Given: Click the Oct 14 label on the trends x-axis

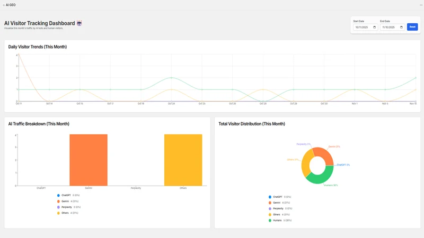Looking at the screenshot, I should 49,104.
